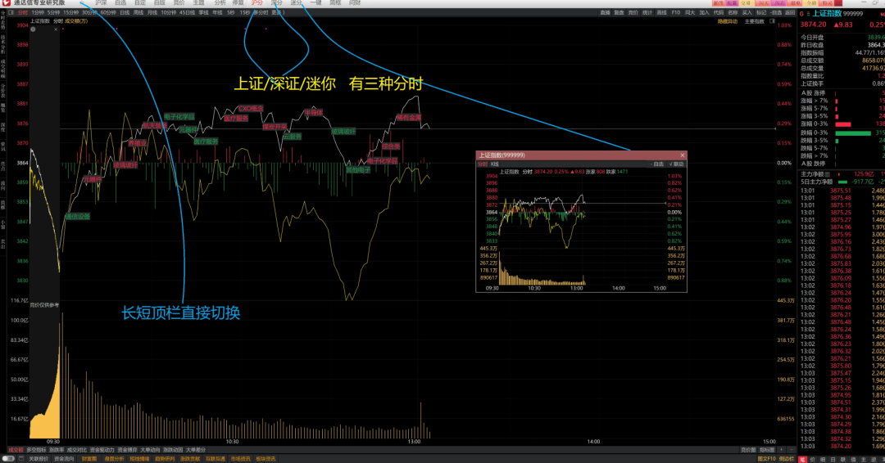The width and height of the screenshot is (885, 463).
Task: Switch to the 1分钟 timeframe
Action: tap(38, 12)
